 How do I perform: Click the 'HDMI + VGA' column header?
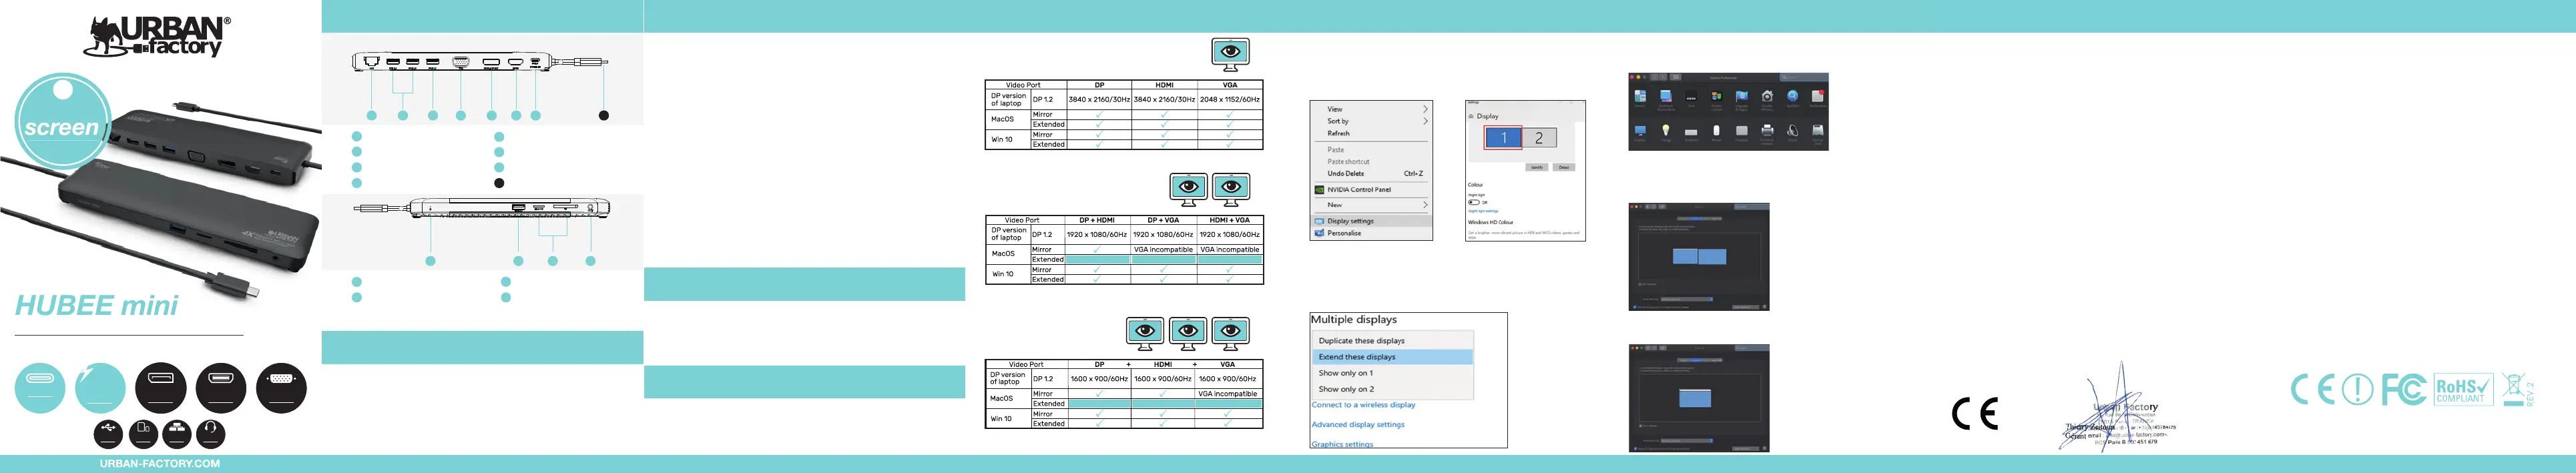pyautogui.click(x=1229, y=220)
